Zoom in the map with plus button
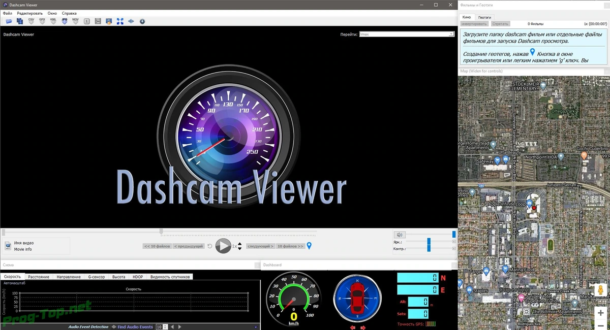 click(x=600, y=313)
